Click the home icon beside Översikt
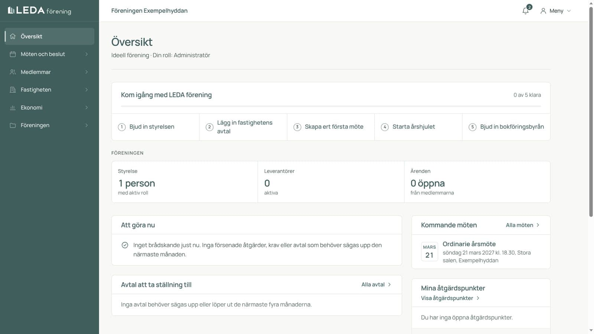This screenshot has width=594, height=334. [x=13, y=36]
